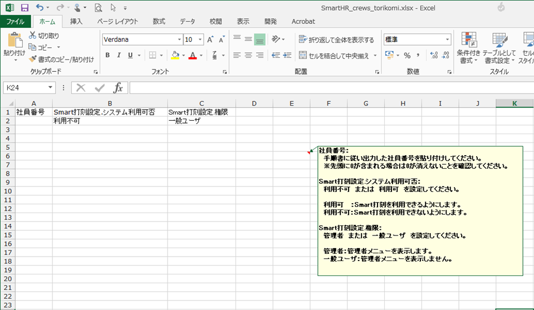Select the row 10 header
The image size is (534, 310).
tap(7, 191)
